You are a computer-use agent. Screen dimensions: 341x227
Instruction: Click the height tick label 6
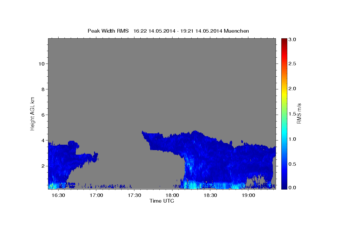[43, 115]
